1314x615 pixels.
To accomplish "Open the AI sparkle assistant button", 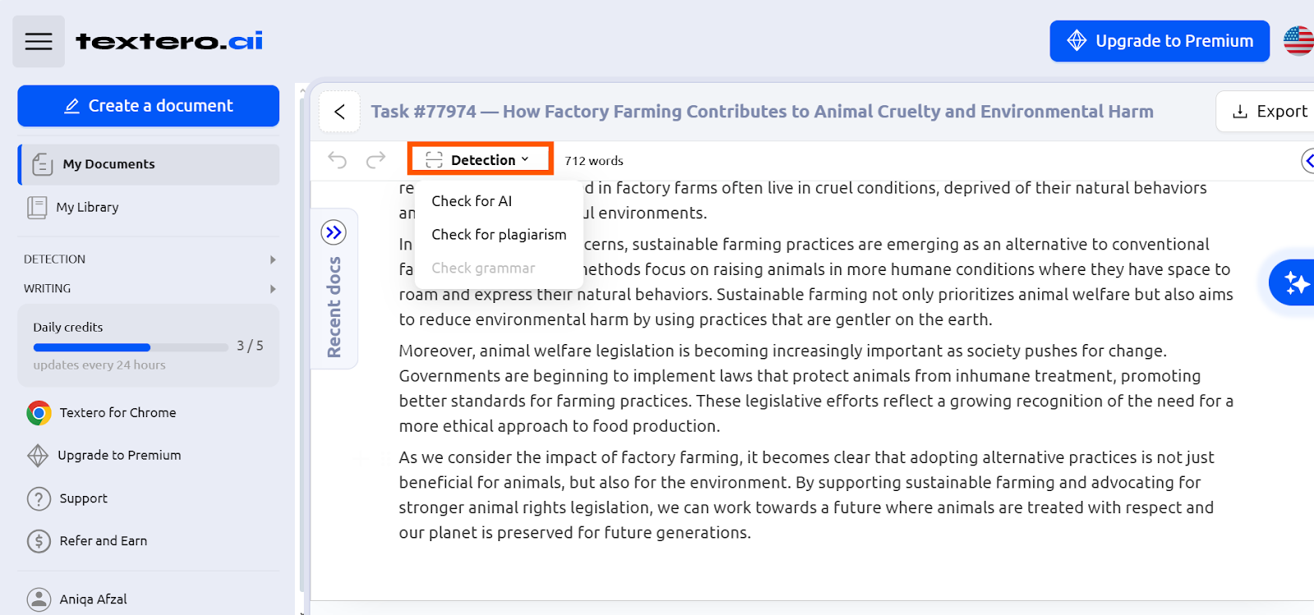I will pos(1293,282).
